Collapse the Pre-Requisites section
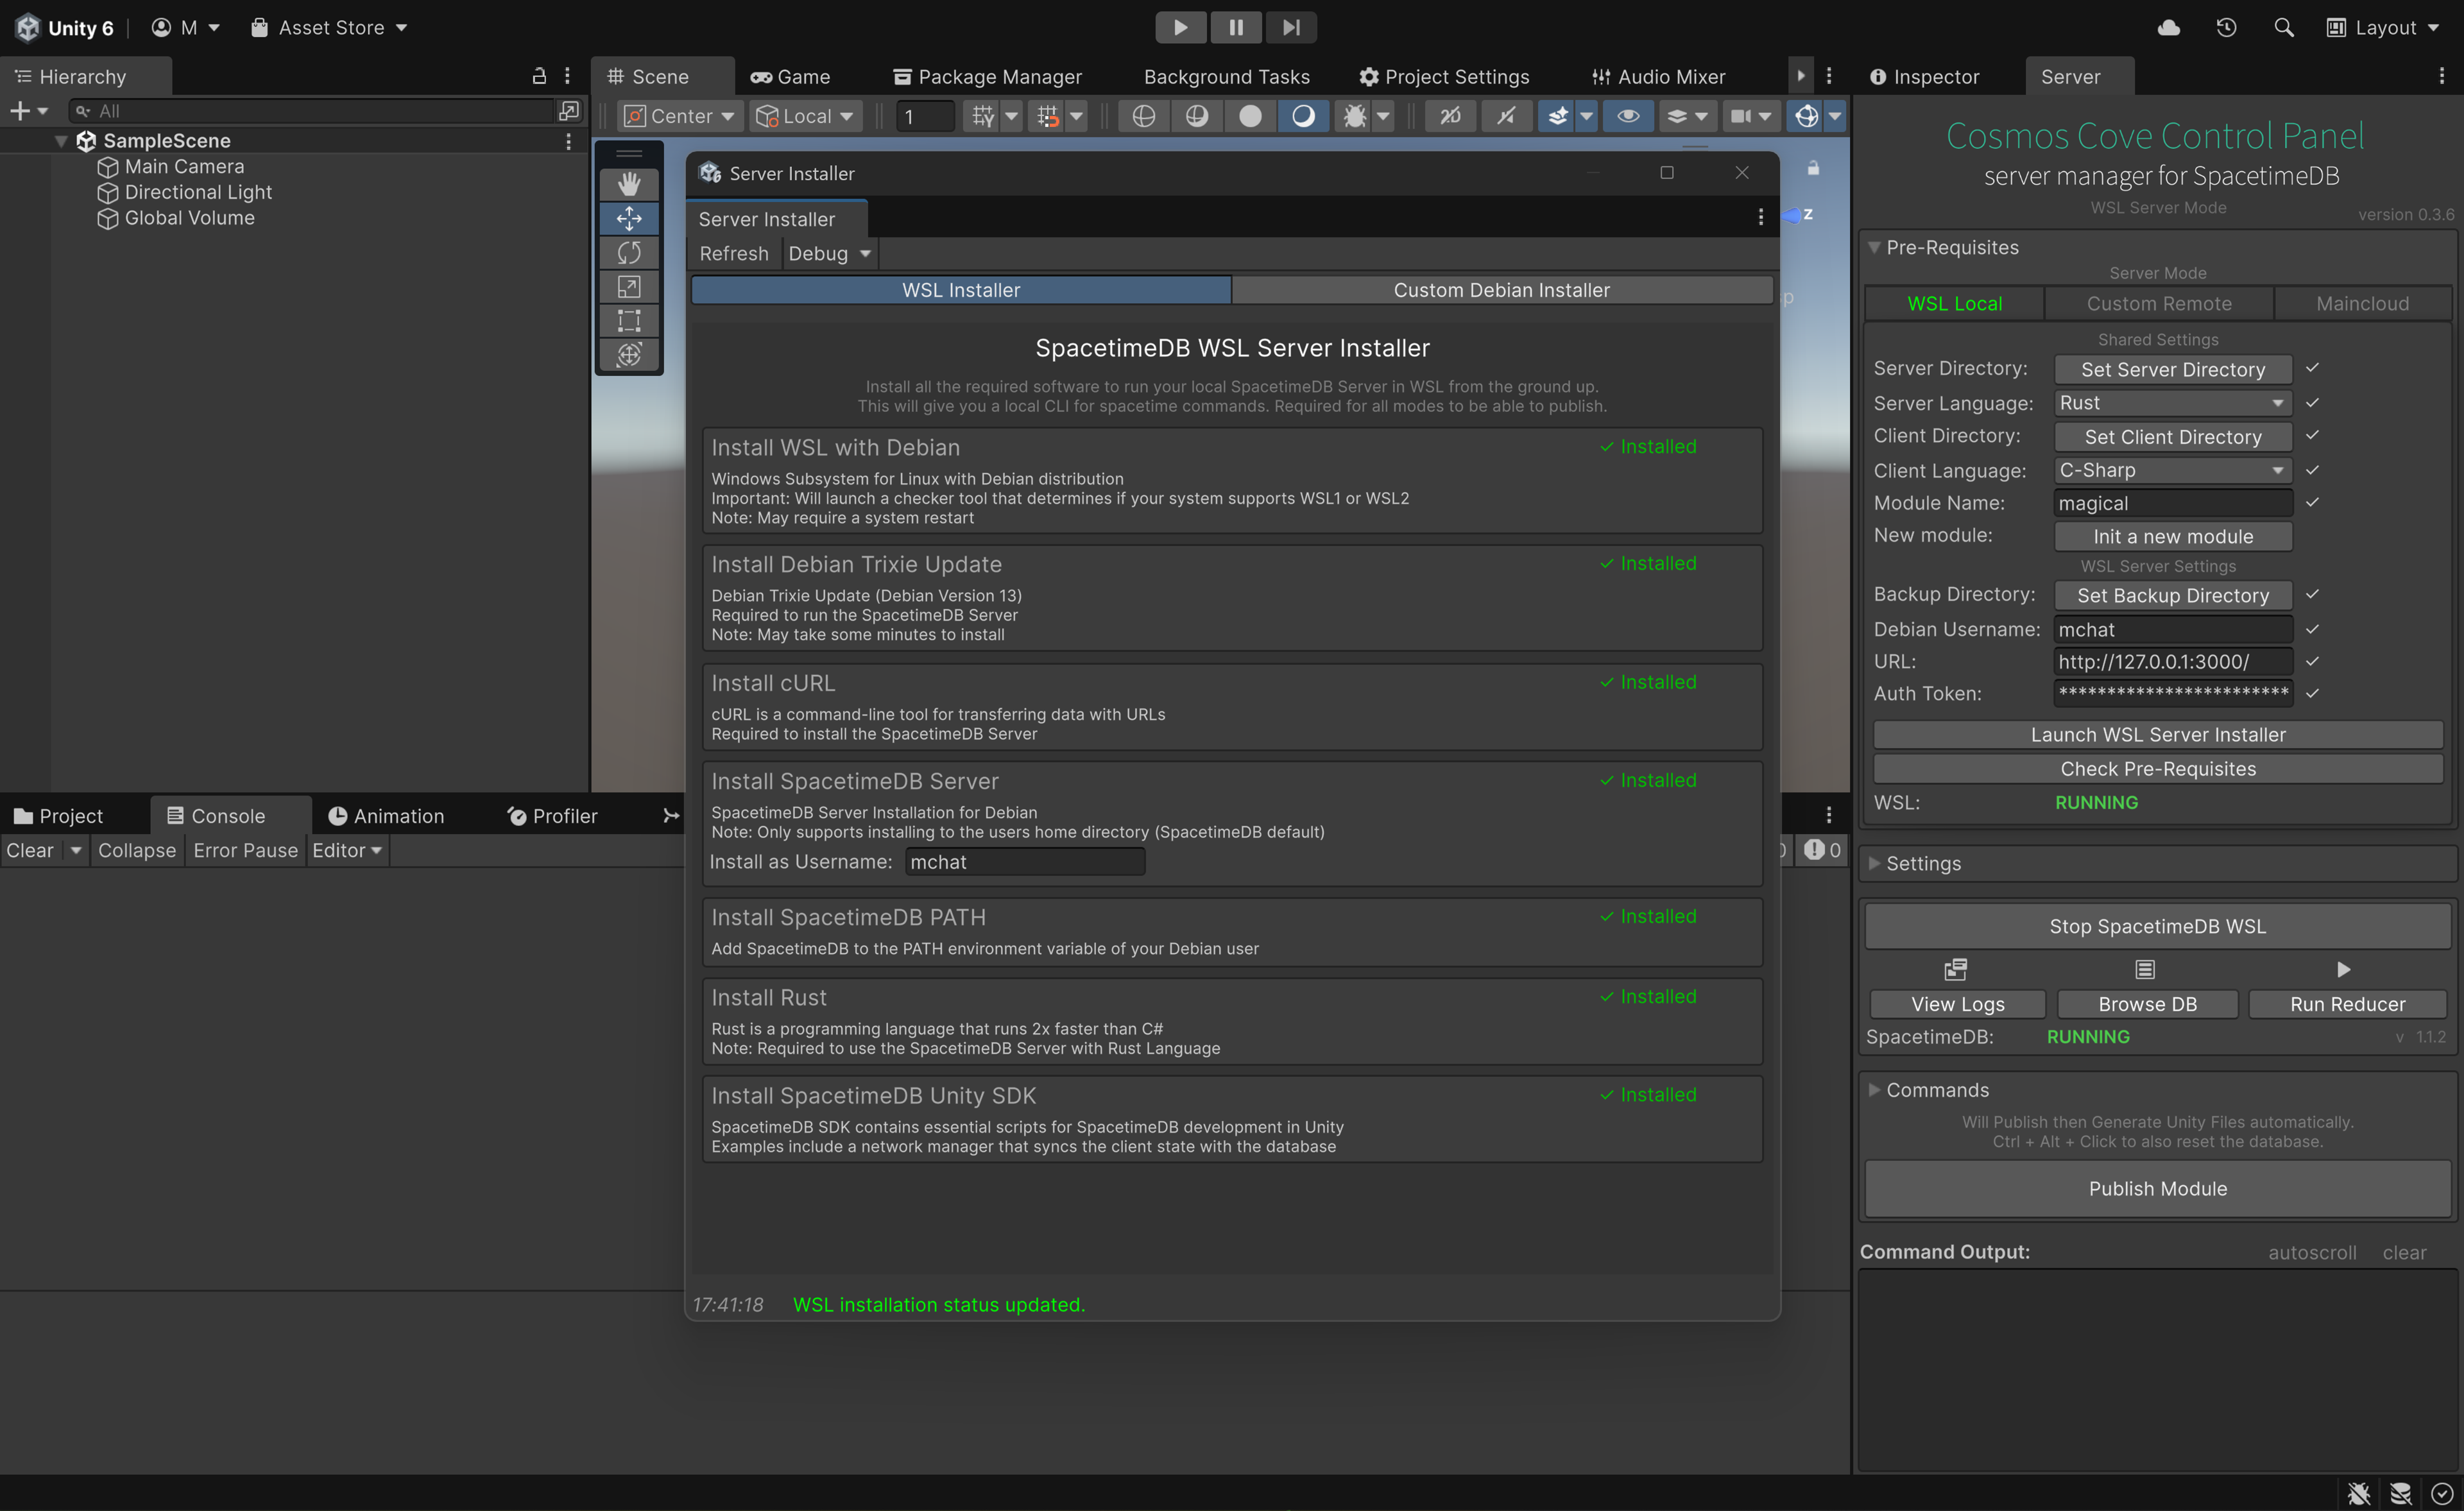 [1874, 247]
